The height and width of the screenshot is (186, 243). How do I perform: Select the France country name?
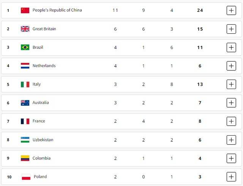point(39,121)
